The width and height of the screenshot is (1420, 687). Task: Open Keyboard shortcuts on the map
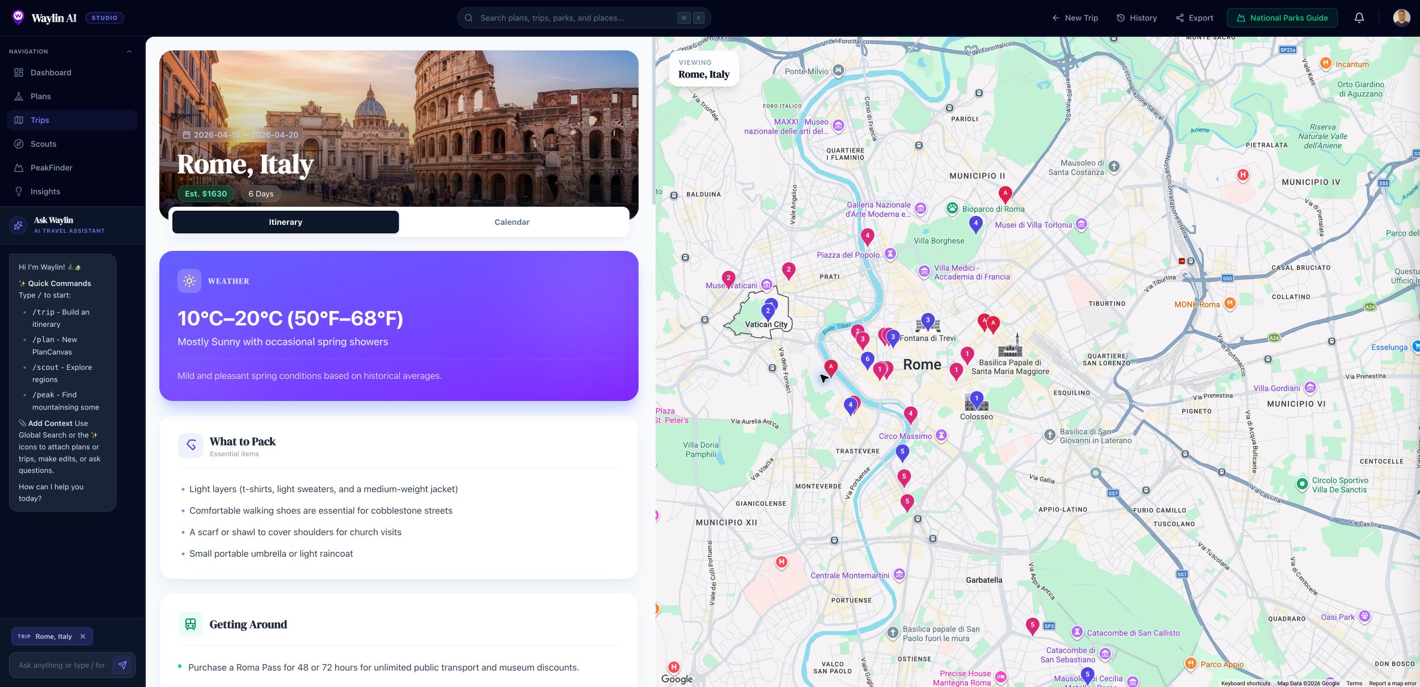coord(1246,683)
